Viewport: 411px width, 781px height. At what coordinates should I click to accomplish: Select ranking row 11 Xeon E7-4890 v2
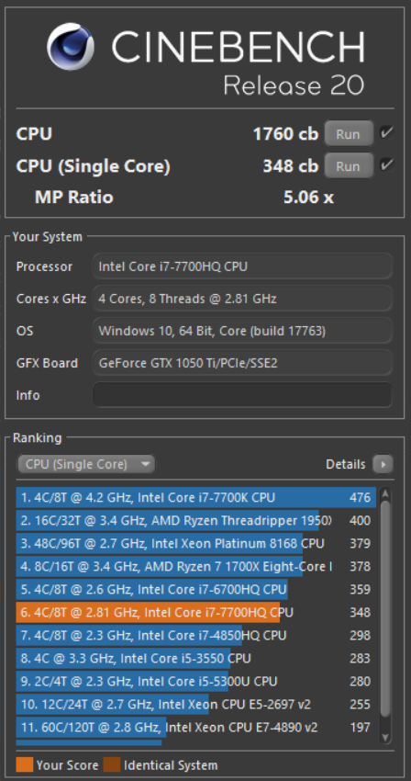point(196,727)
